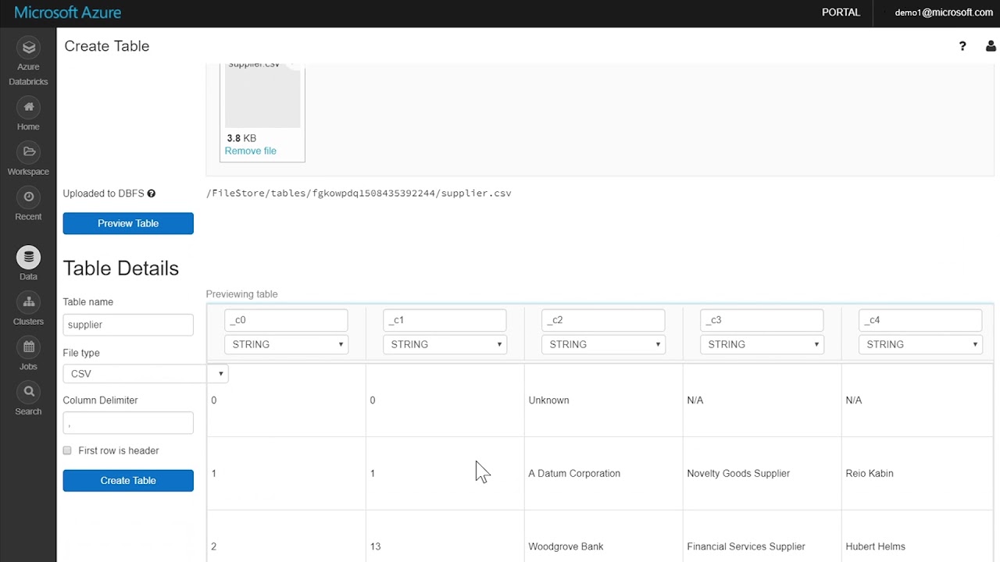
Task: Go to Home in sidebar
Action: tap(28, 108)
